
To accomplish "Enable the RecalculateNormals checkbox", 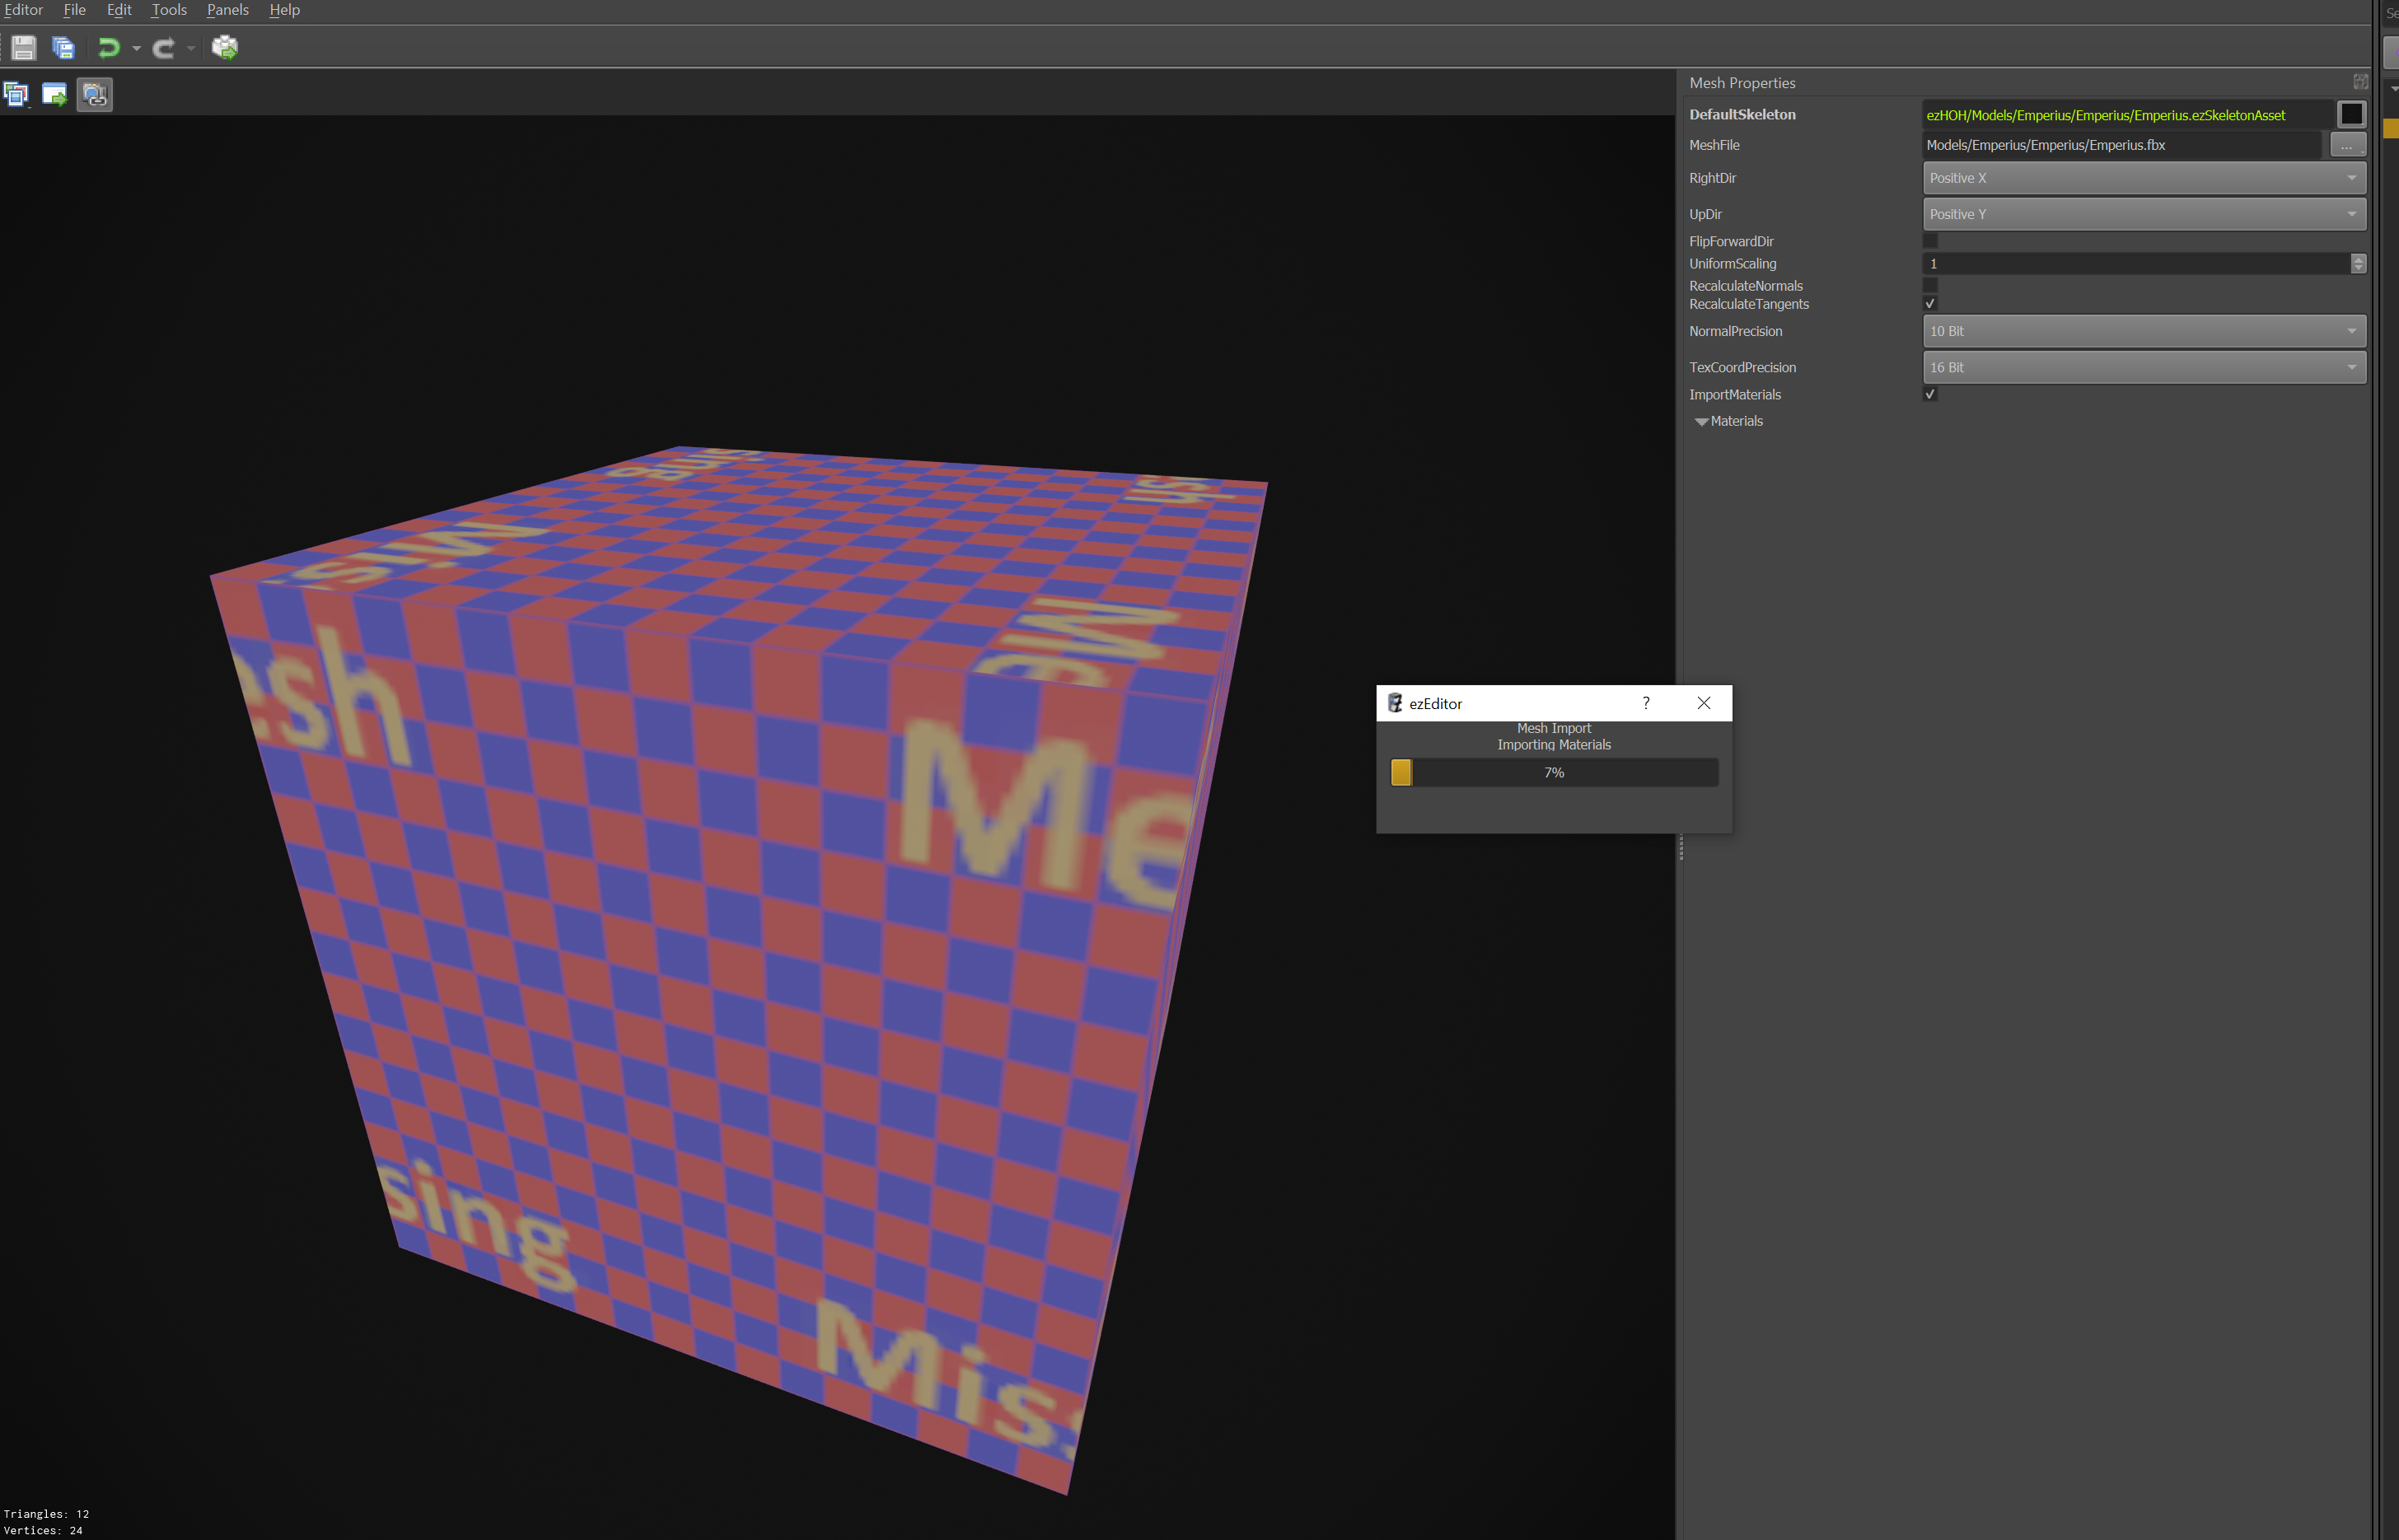I will (x=1929, y=286).
